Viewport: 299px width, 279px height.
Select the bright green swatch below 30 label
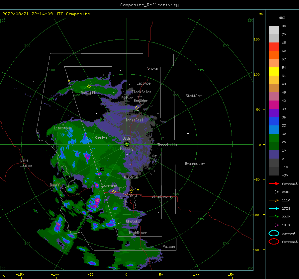tap(274, 138)
